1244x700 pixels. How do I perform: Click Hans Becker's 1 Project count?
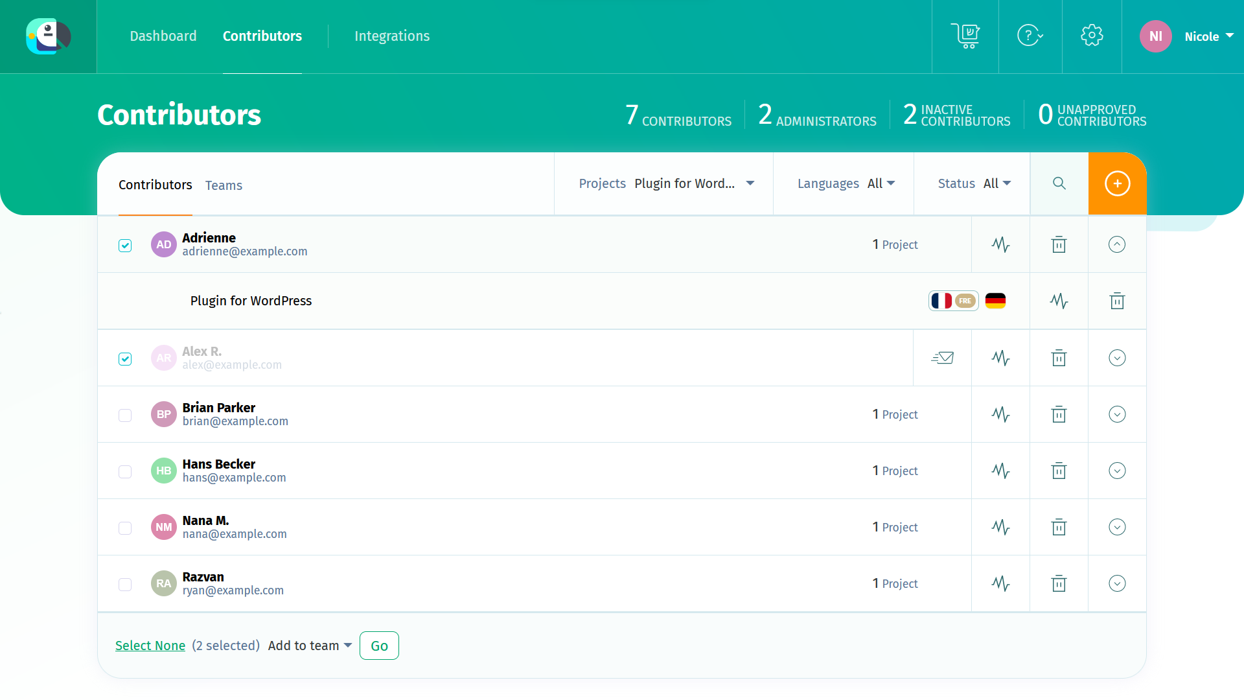click(895, 471)
